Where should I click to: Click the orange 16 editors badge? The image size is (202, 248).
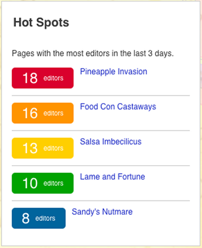43,113
